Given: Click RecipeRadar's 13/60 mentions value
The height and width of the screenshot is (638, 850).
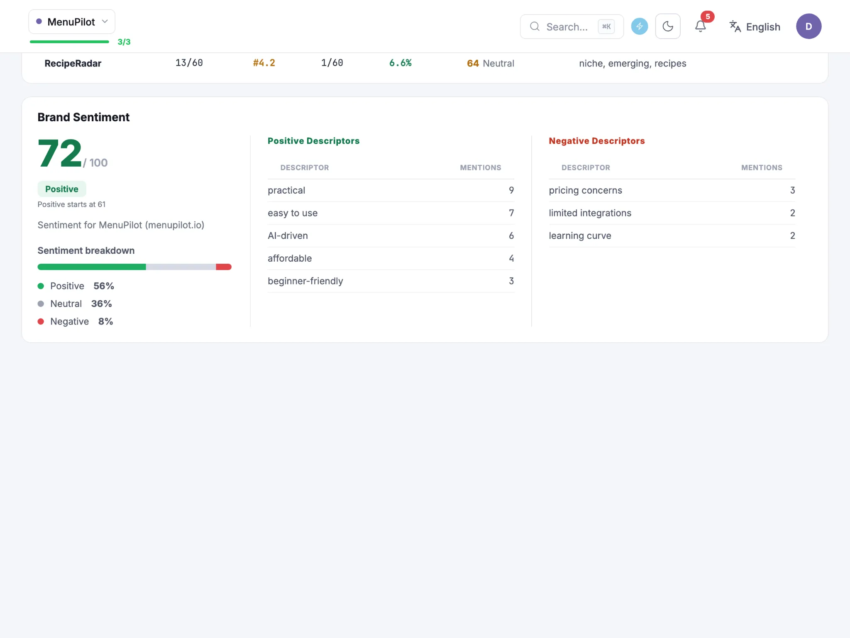Looking at the screenshot, I should 189,63.
